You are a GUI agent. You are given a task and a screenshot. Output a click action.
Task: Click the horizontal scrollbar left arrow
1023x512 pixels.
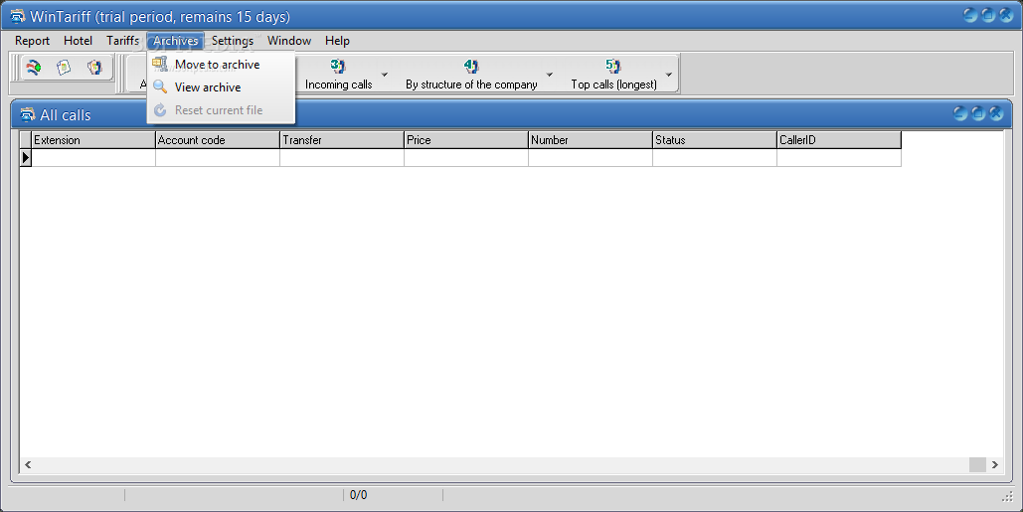pos(28,464)
